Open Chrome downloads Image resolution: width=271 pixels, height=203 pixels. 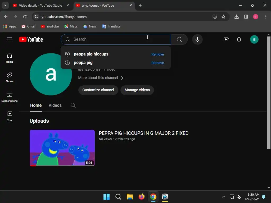[x=236, y=17]
